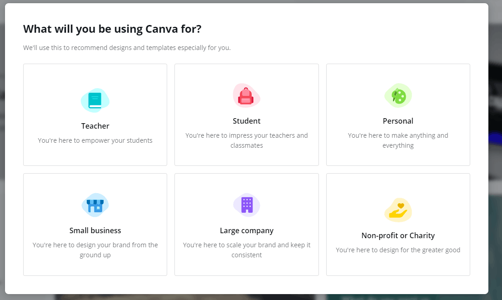The height and width of the screenshot is (300, 502).
Task: Click 'impress your teachers and classmates' description
Action: tap(247, 140)
